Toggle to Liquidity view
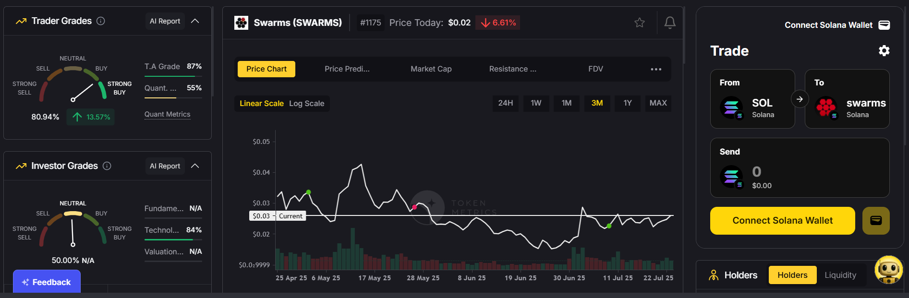Viewport: 909px width, 298px height. pyautogui.click(x=840, y=275)
